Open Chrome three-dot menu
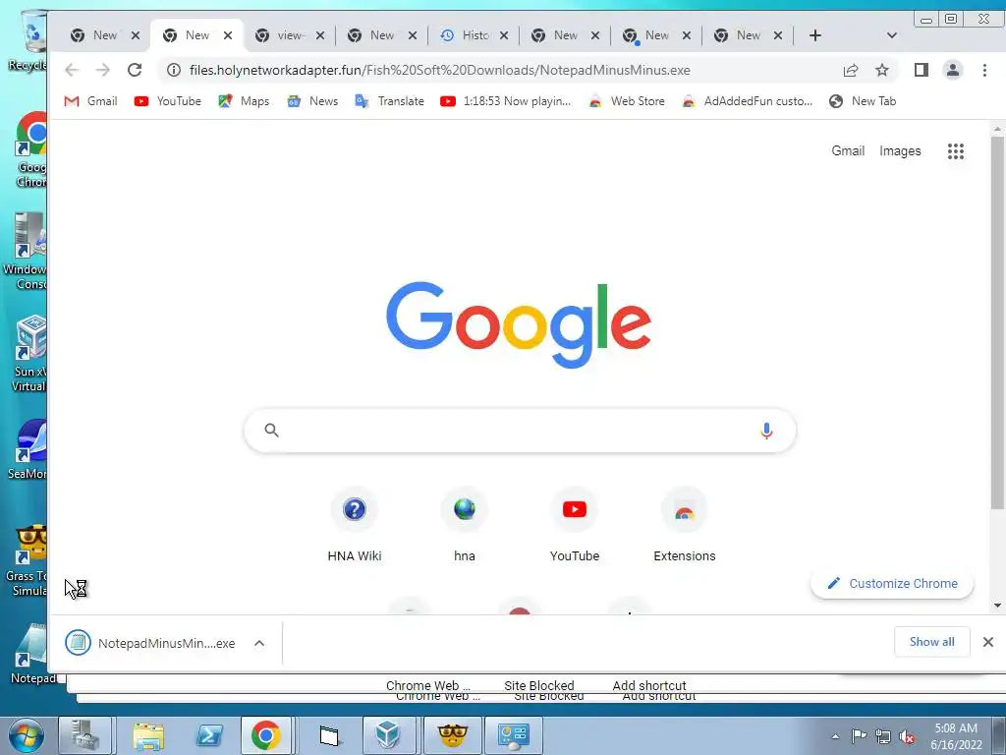 point(984,70)
